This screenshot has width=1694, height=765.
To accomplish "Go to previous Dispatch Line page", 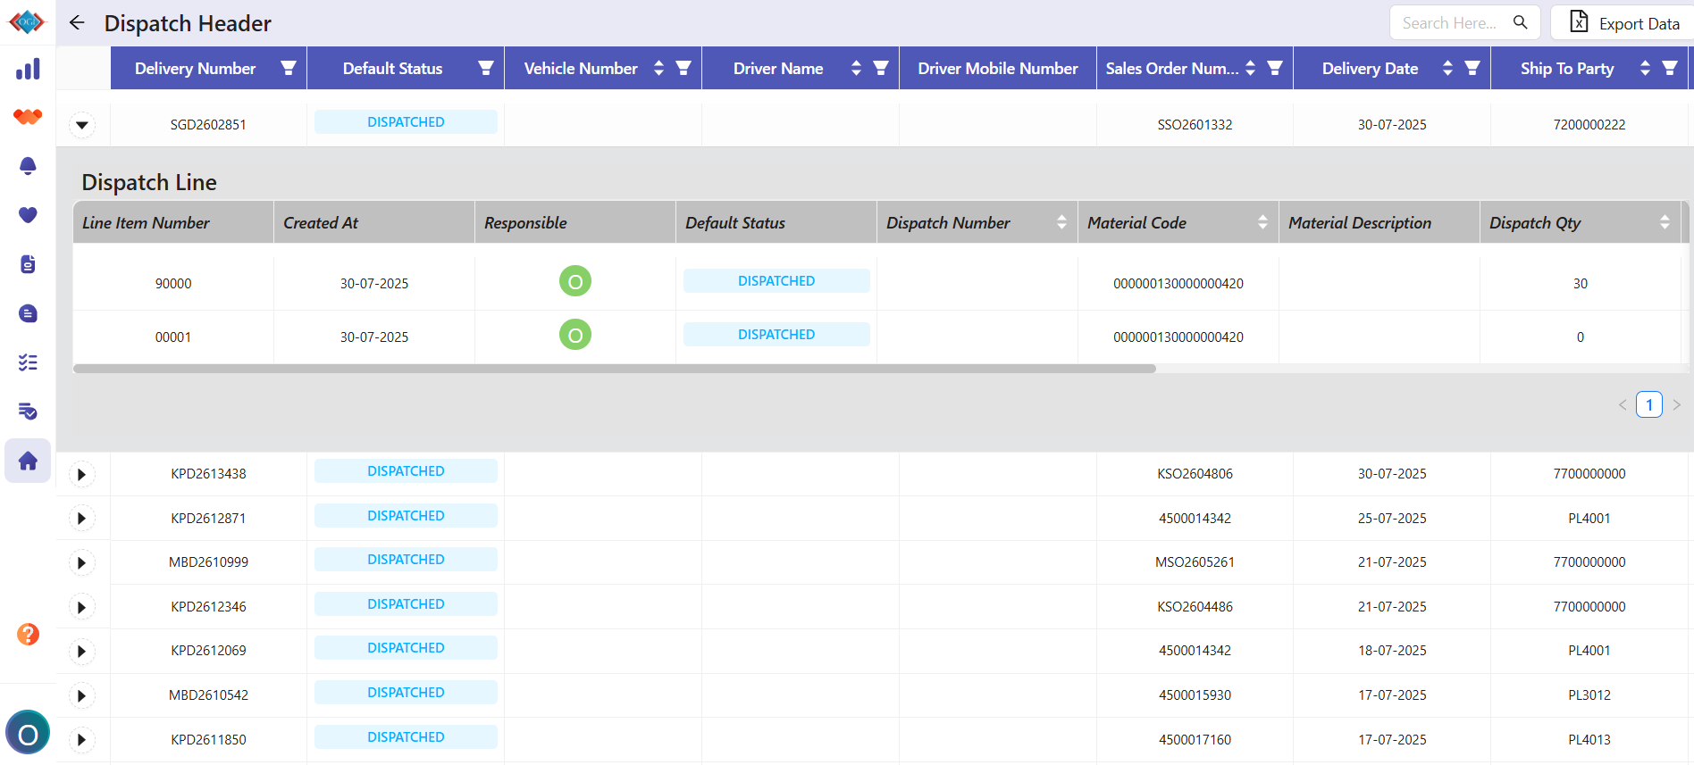I will pyautogui.click(x=1623, y=404).
